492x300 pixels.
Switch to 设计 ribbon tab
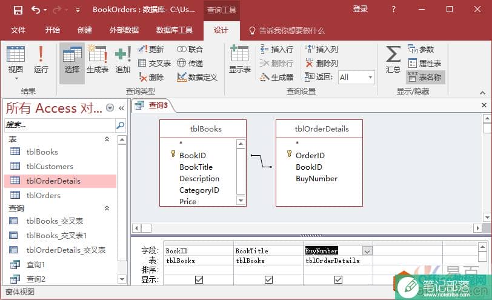(221, 30)
